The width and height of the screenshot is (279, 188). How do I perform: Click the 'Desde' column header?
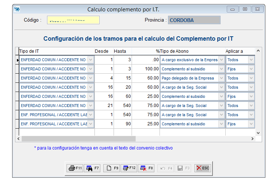point(104,51)
